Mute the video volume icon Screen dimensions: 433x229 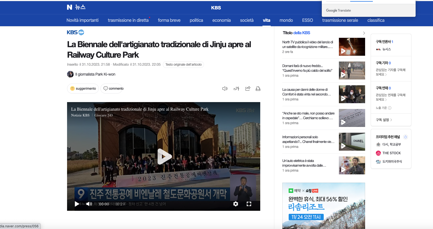point(89,204)
